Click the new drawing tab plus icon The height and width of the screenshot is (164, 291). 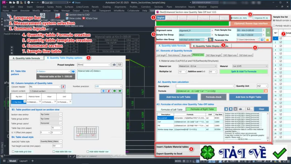point(56,29)
